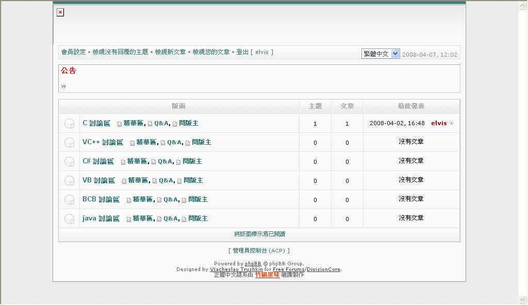The width and height of the screenshot is (528, 305).
Task: Open the java 討論區 forum
Action: click(x=101, y=218)
